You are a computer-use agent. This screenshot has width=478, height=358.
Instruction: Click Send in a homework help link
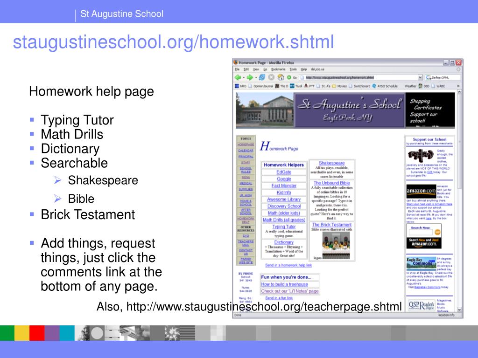point(288,265)
